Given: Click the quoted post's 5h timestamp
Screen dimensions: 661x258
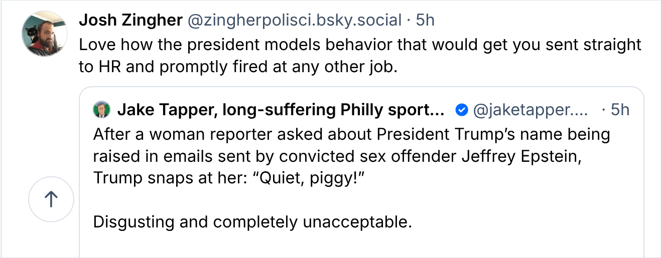Looking at the screenshot, I should point(619,110).
